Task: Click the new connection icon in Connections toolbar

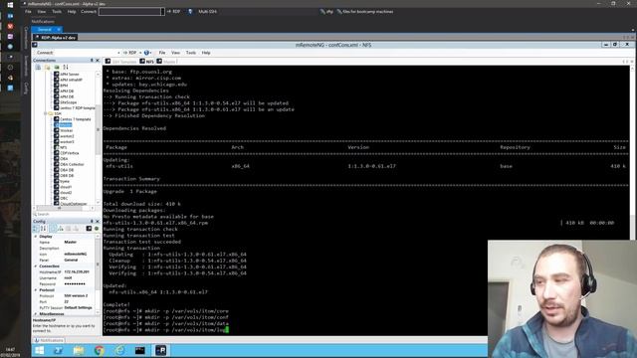Action: tap(38, 67)
